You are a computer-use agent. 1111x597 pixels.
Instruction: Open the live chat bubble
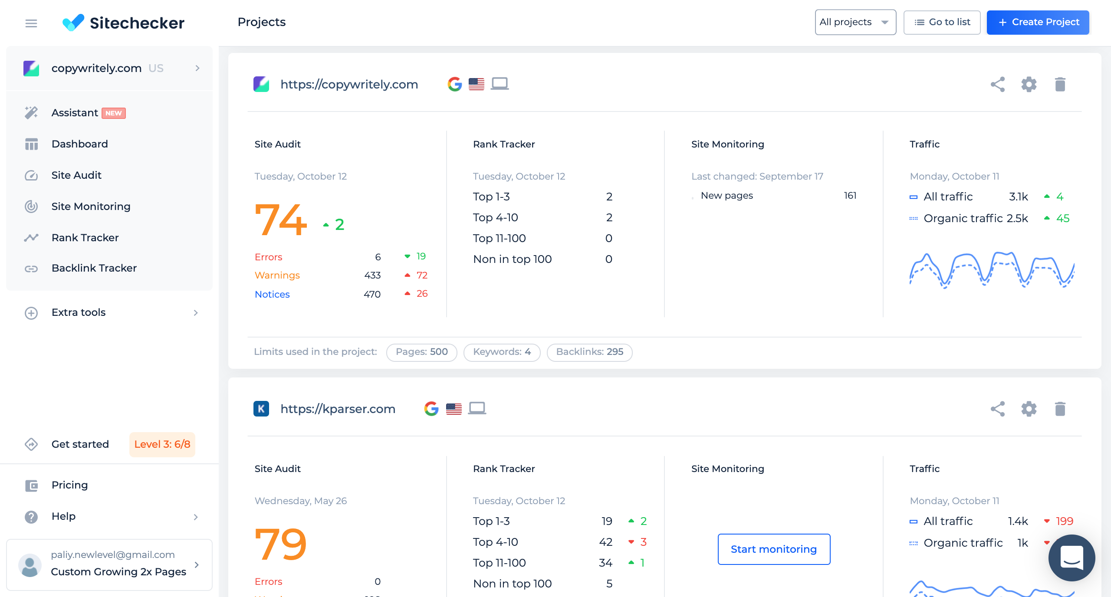1072,558
